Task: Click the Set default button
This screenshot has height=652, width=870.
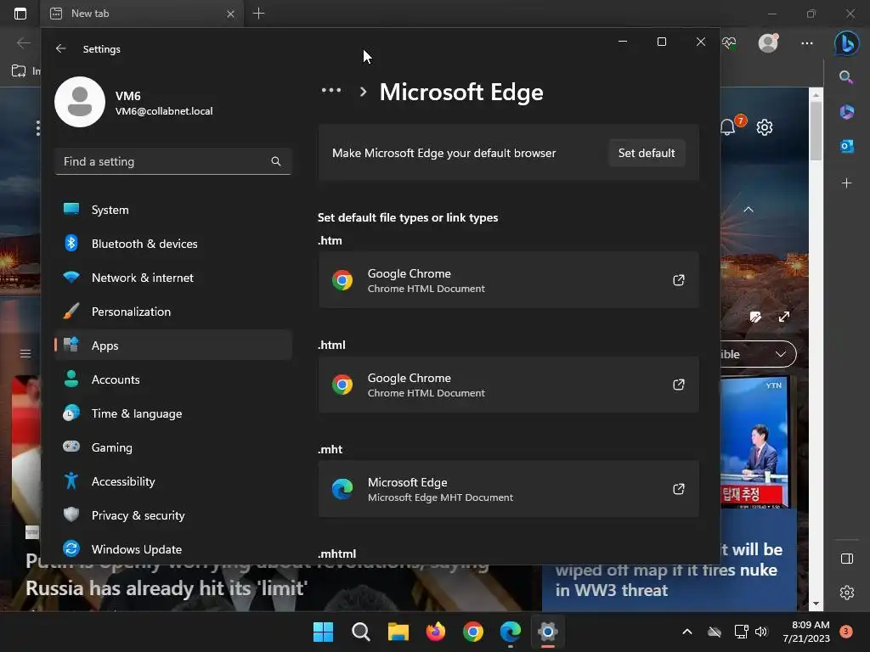Action: 647,153
